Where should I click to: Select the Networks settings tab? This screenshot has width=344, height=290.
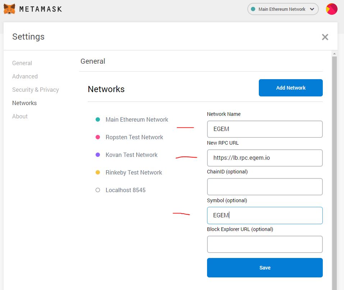[24, 103]
